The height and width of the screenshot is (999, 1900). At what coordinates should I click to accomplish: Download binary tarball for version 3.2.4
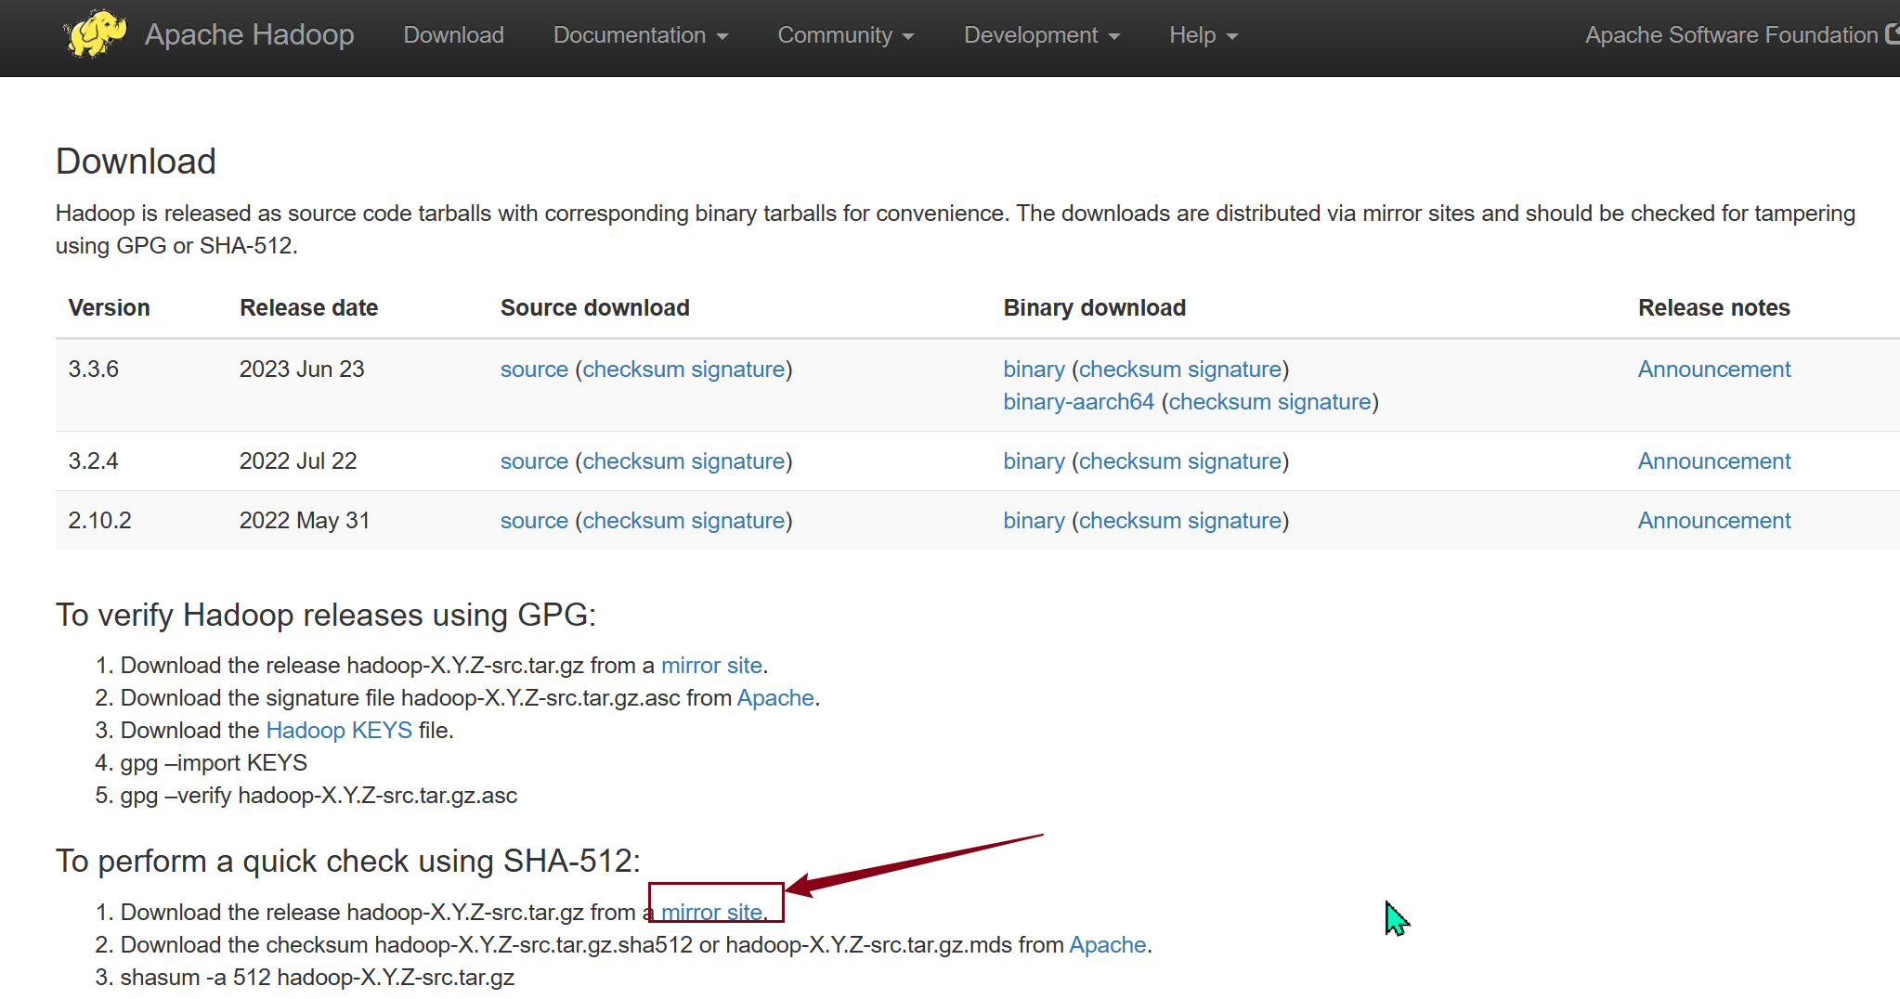pyautogui.click(x=1034, y=461)
